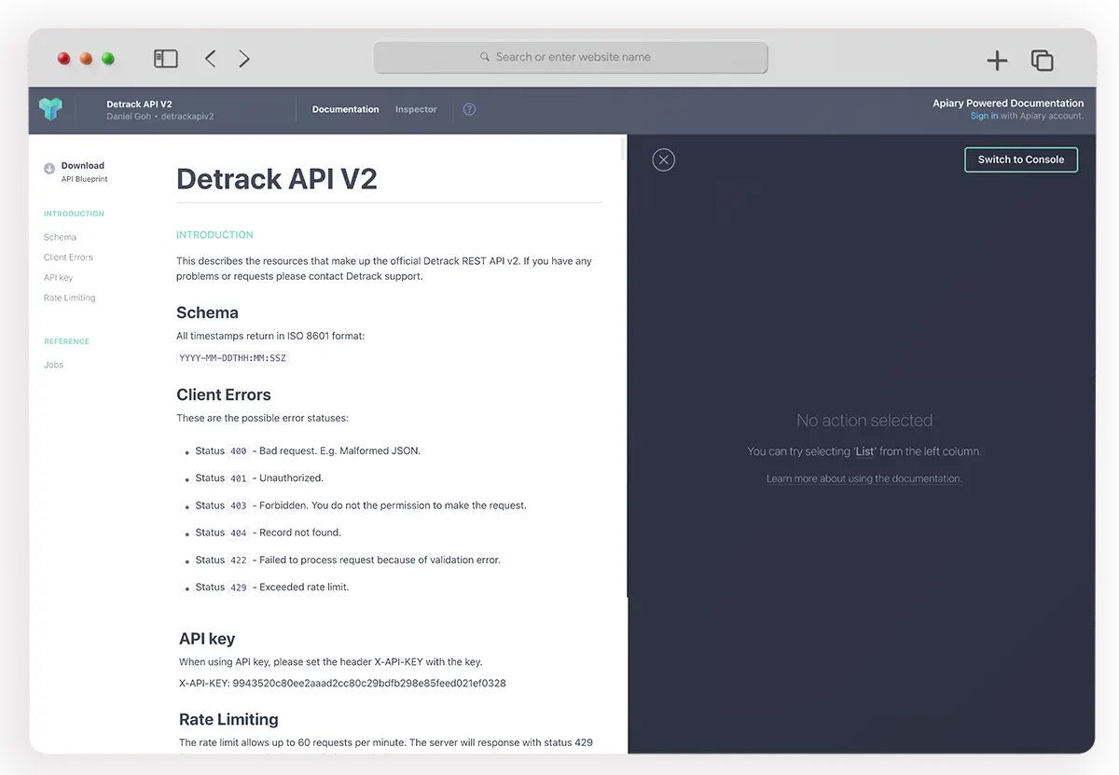Click the Switch to Console button
The width and height of the screenshot is (1119, 775).
tap(1020, 159)
